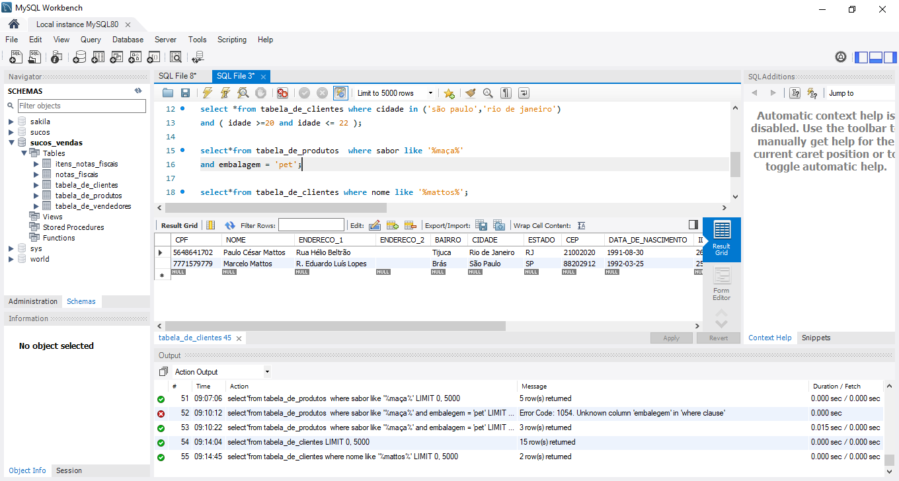Open a SQL script file in new tab
This screenshot has width=899, height=481.
click(35, 57)
